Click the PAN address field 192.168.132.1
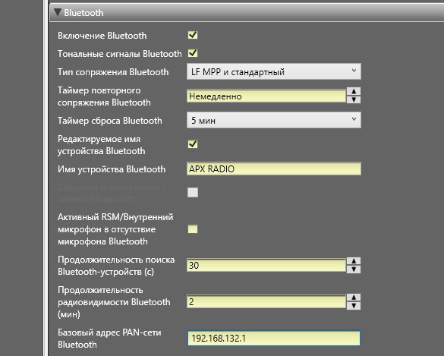This screenshot has height=356, width=444. 274,338
